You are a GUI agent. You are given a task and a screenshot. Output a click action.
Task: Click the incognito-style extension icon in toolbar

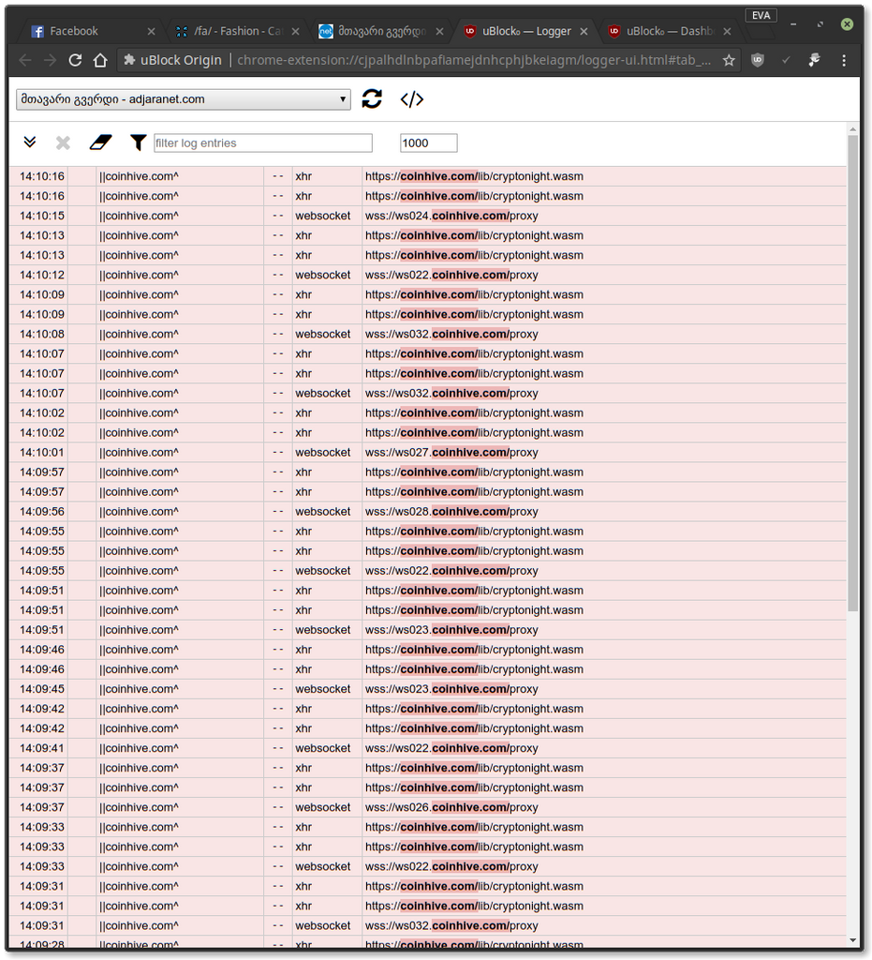[814, 60]
